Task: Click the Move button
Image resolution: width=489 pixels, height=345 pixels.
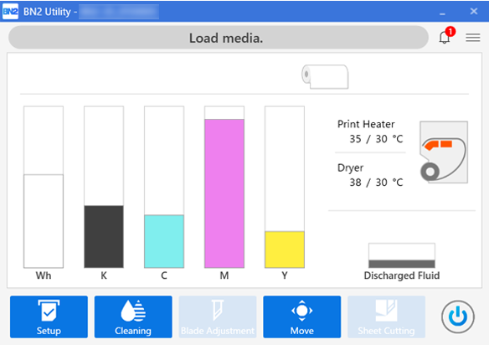Action: 302,317
